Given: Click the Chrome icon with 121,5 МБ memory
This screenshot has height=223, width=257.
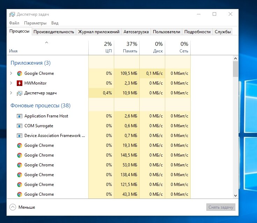Looking at the screenshot, I should pos(20,185).
